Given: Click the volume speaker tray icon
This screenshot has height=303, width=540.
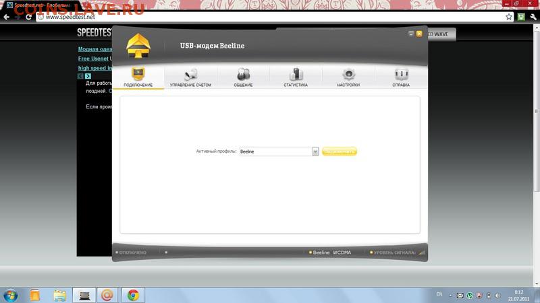Looking at the screenshot, I should (x=497, y=296).
